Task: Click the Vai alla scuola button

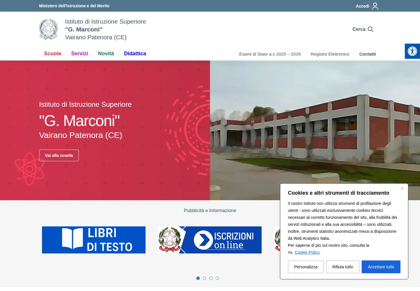Action: coord(59,155)
